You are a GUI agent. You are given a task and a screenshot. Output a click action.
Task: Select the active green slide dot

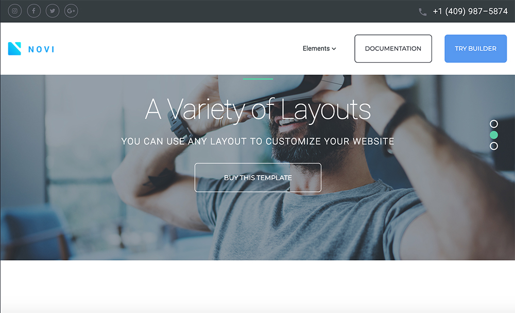tap(494, 135)
